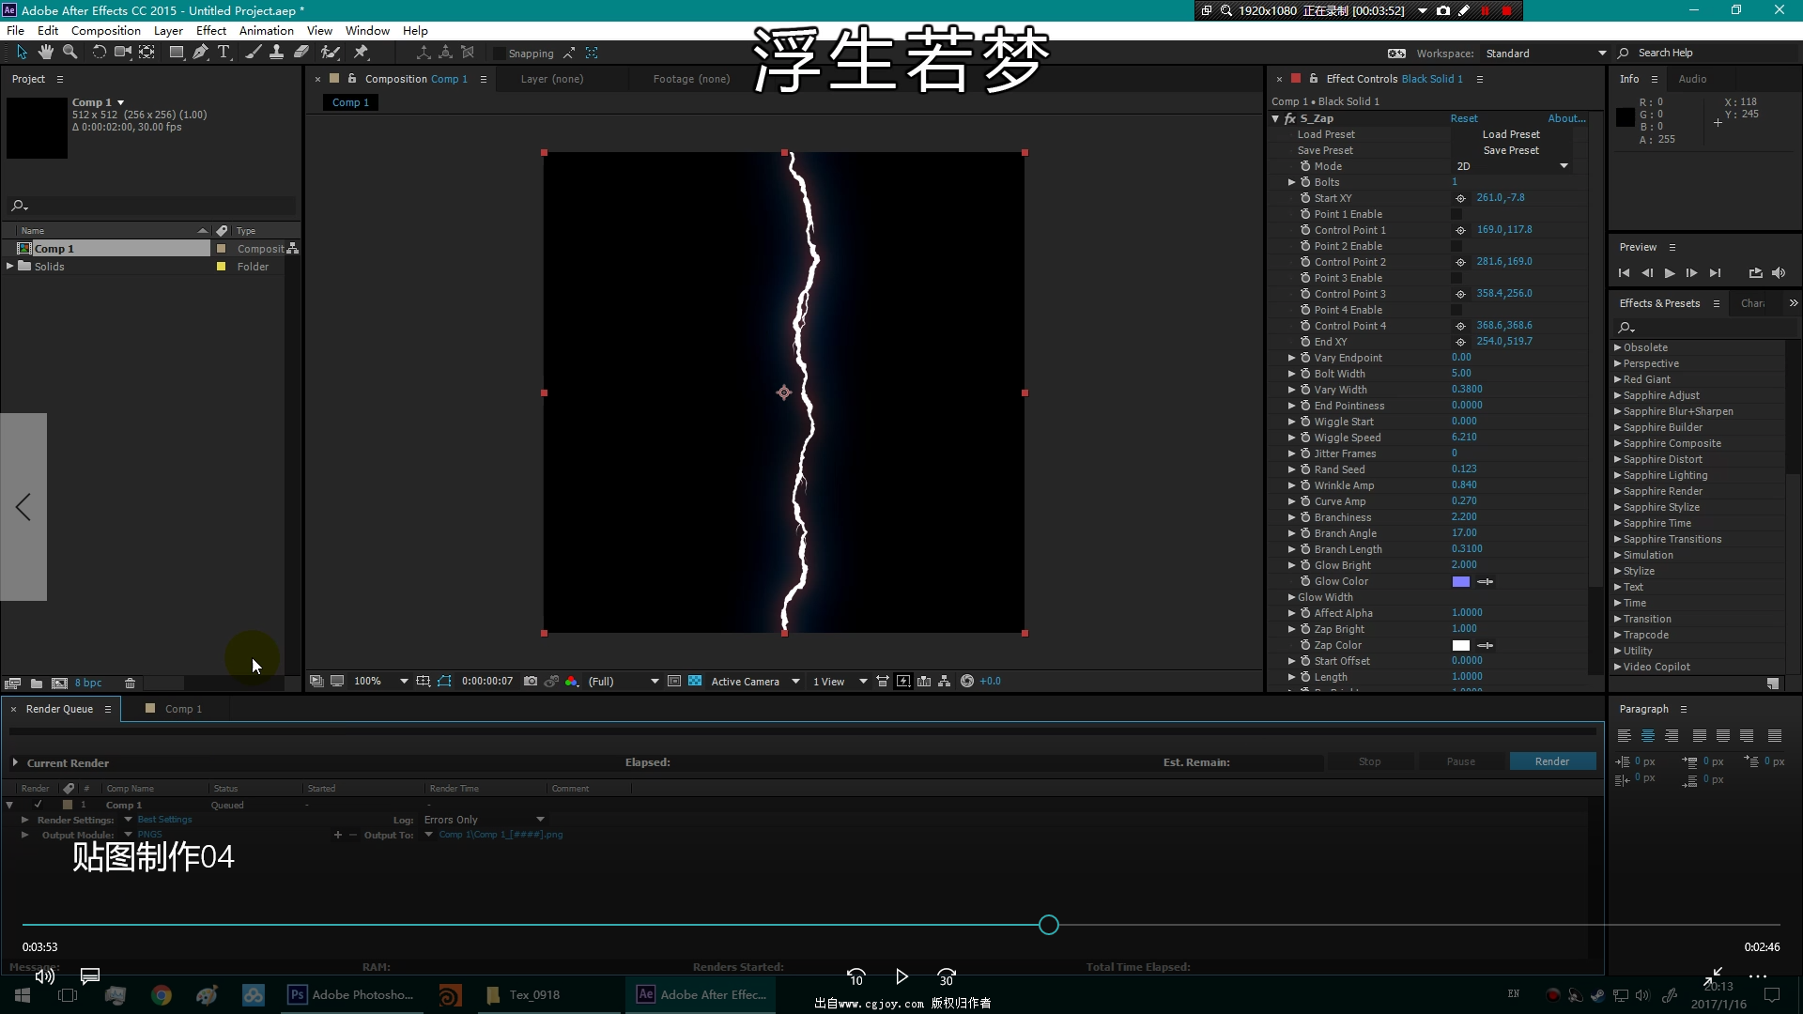
Task: Select the Brush tool
Action: 253,53
